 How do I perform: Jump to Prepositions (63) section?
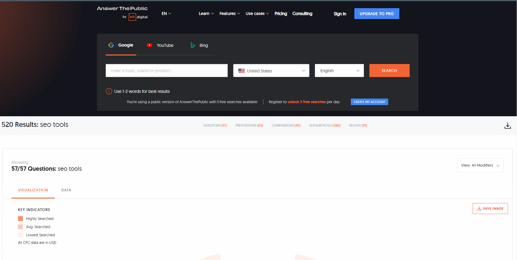tap(249, 126)
